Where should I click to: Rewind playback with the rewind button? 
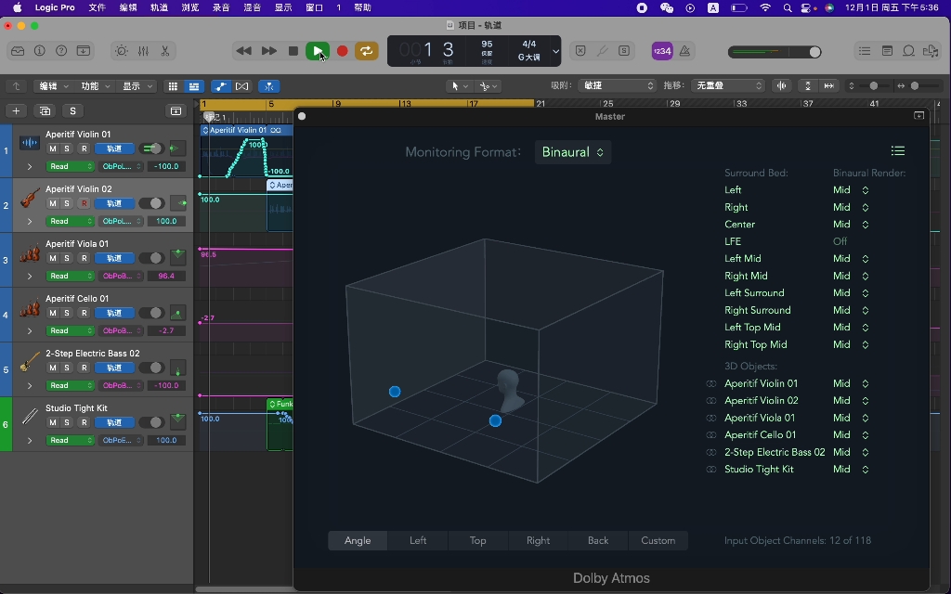244,51
